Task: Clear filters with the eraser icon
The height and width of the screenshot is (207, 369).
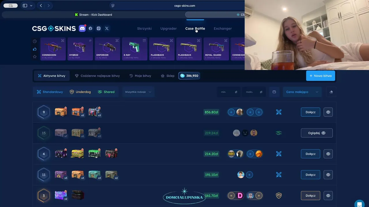Action: coord(331,92)
